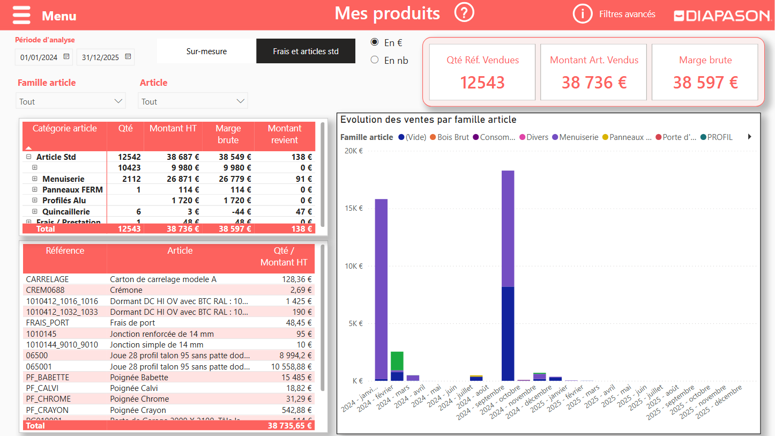Select the 'En €' radio option
This screenshot has height=436, width=775.
[375, 43]
